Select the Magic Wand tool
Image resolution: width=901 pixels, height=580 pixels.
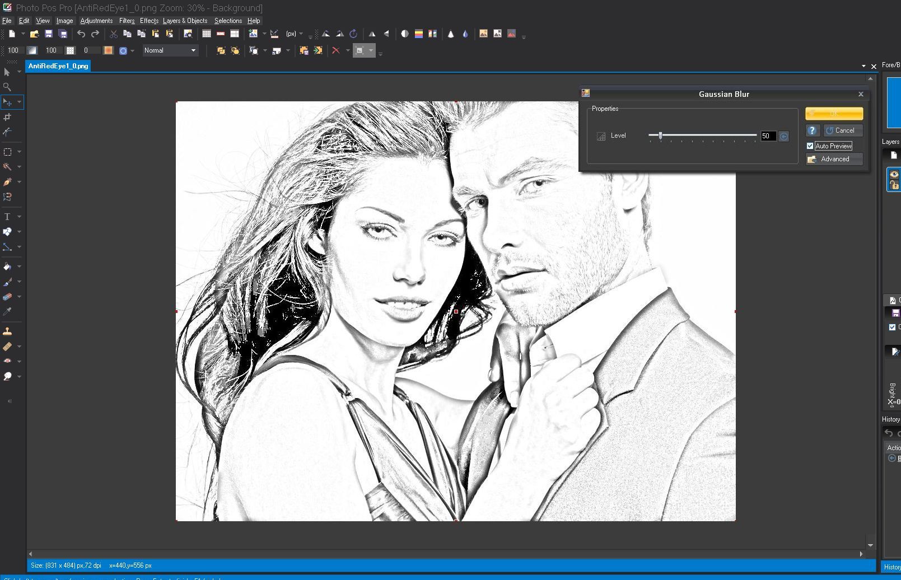click(7, 167)
